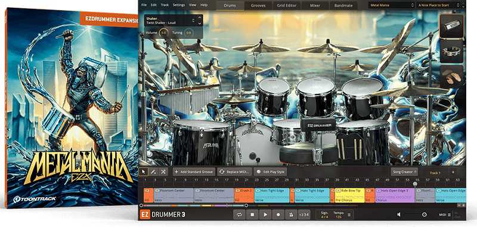Viewport: 477px width, 227px height.
Task: Click the right floor tom holding drumsticks
Action: click(363, 143)
